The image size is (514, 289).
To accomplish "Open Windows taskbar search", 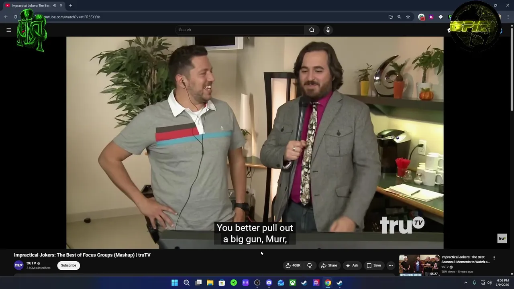I will 186,283.
